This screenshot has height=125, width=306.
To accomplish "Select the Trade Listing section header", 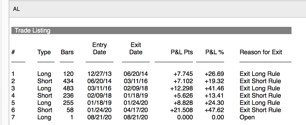I will (32, 30).
